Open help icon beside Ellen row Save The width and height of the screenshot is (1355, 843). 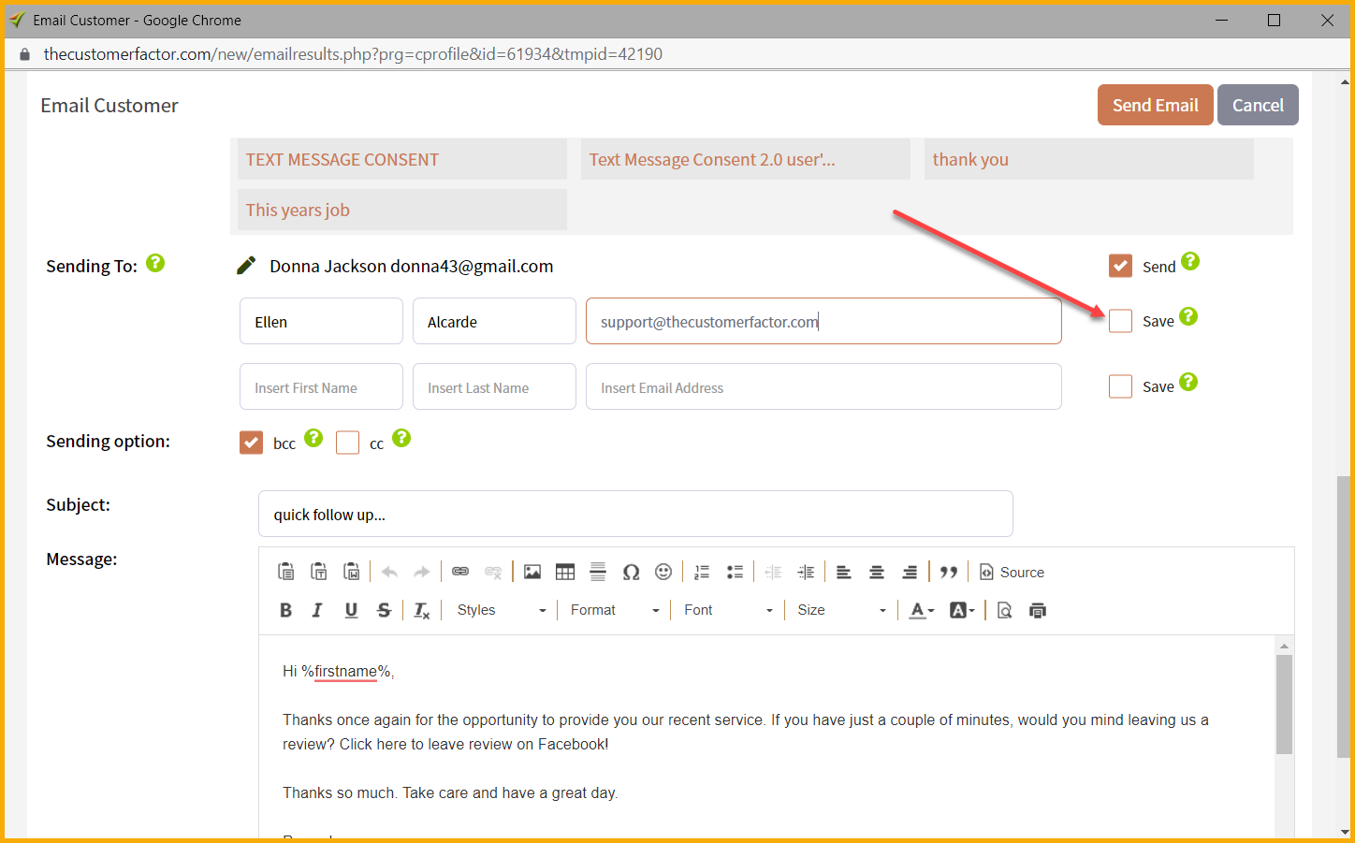[1188, 316]
